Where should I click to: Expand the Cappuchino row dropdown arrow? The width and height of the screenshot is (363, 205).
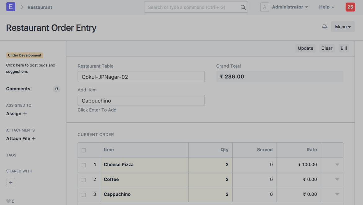pos(337,194)
